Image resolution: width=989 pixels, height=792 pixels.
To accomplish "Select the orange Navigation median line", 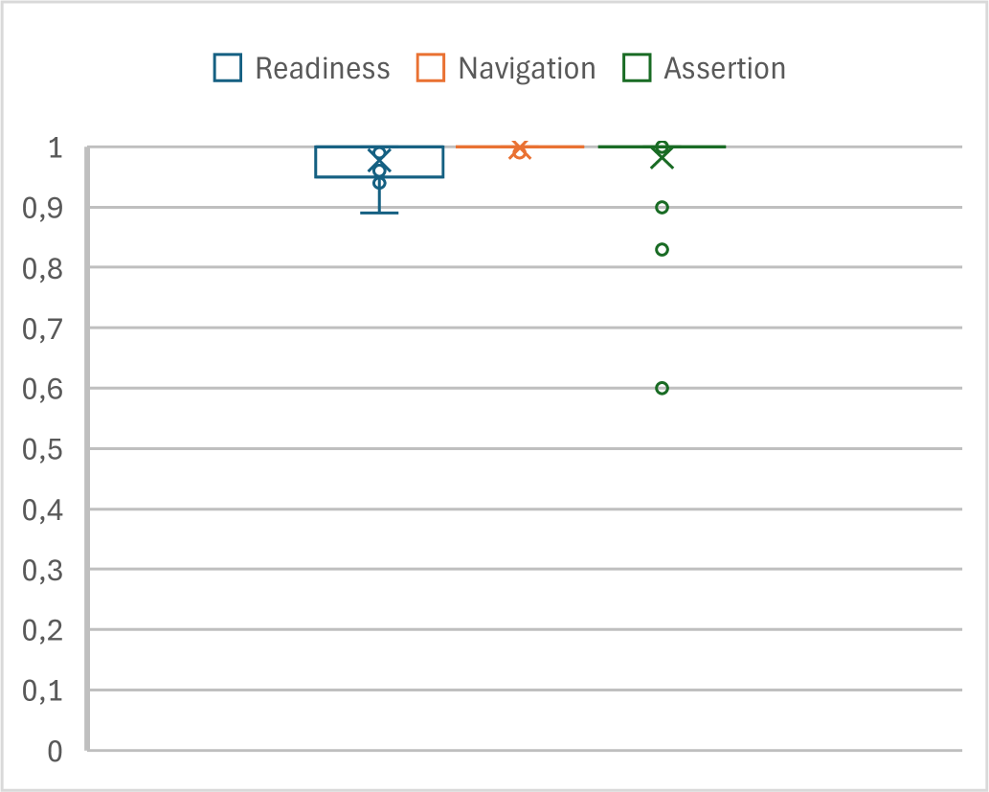I will (x=488, y=147).
